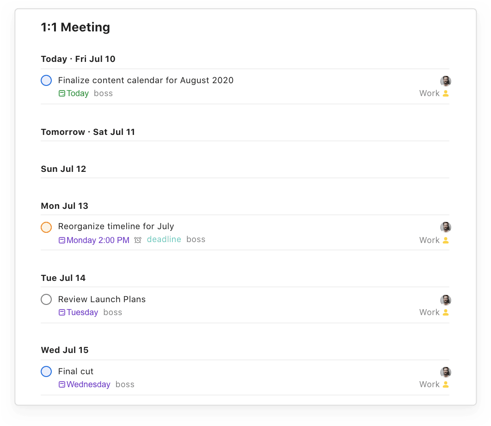Screen dimensions: 491x426
Task: Check off the "Final cut" task
Action: click(x=46, y=371)
